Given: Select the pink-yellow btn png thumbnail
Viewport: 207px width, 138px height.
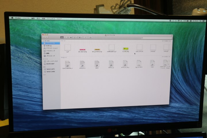Looking at the screenshot, I should [97, 50].
